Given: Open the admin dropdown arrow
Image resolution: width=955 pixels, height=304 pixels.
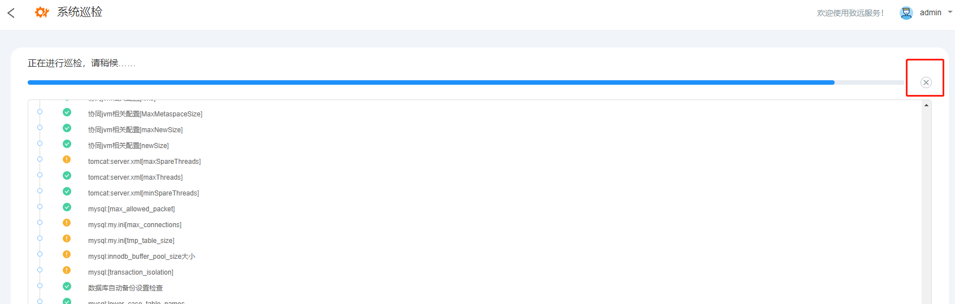Looking at the screenshot, I should coord(950,12).
